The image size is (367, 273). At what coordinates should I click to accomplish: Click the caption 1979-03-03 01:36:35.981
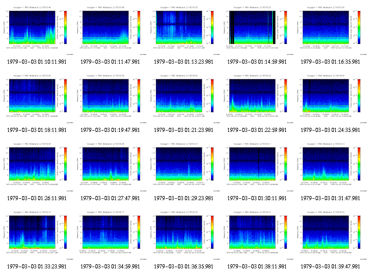183,267
